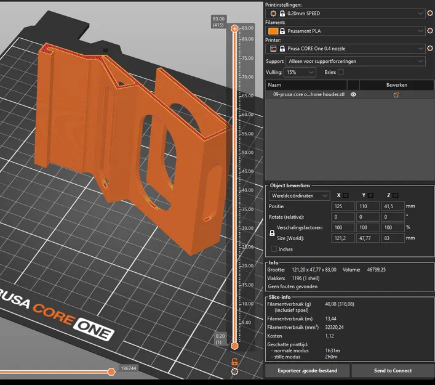Click the Vlakken value 1196 (1 shell)
This screenshot has height=385, width=435.
(305, 278)
